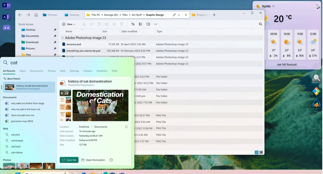Viewport: 323px width, 174px height.
Task: Open the Git desktop shortcut
Action: tap(316, 91)
